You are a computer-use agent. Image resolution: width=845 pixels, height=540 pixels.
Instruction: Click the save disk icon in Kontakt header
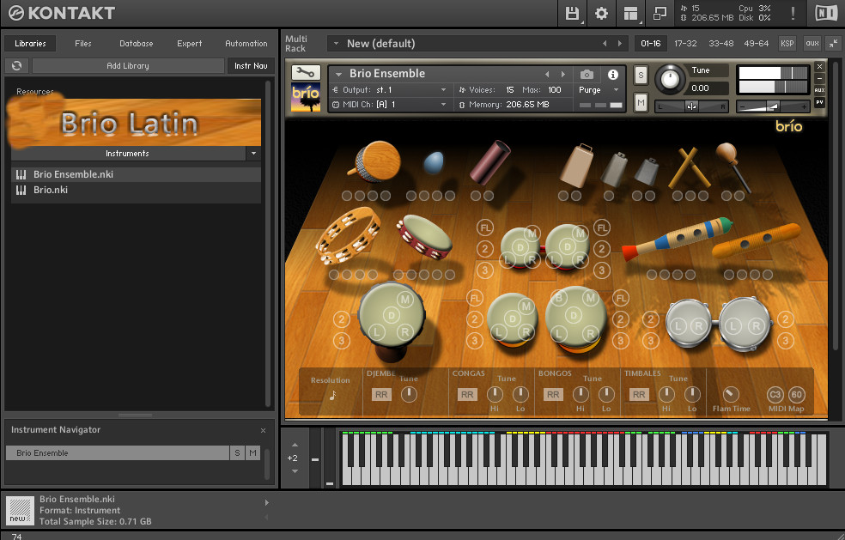pyautogui.click(x=572, y=14)
